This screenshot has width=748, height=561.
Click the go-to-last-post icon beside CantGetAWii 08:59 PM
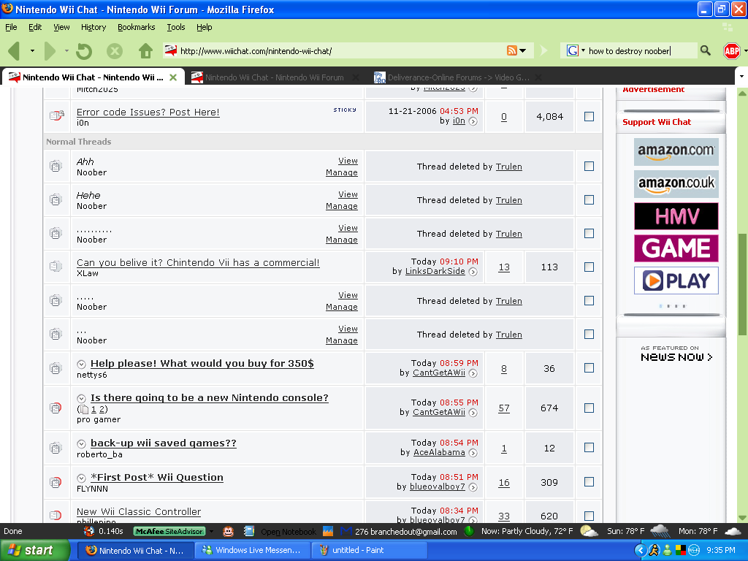[x=473, y=373]
